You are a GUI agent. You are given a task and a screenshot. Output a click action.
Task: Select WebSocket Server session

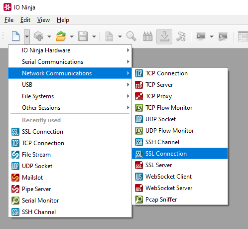click(180, 188)
